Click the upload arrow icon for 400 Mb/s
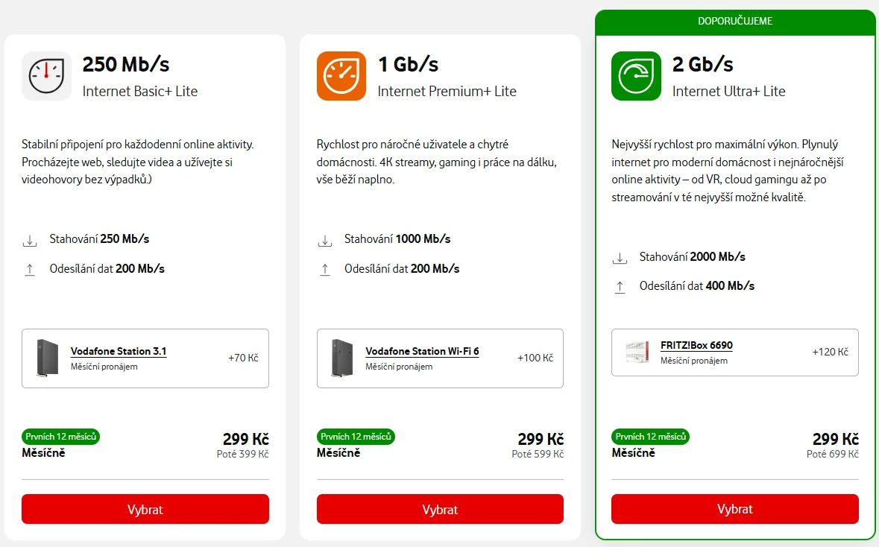Viewport: 879px width, 547px height. (620, 287)
